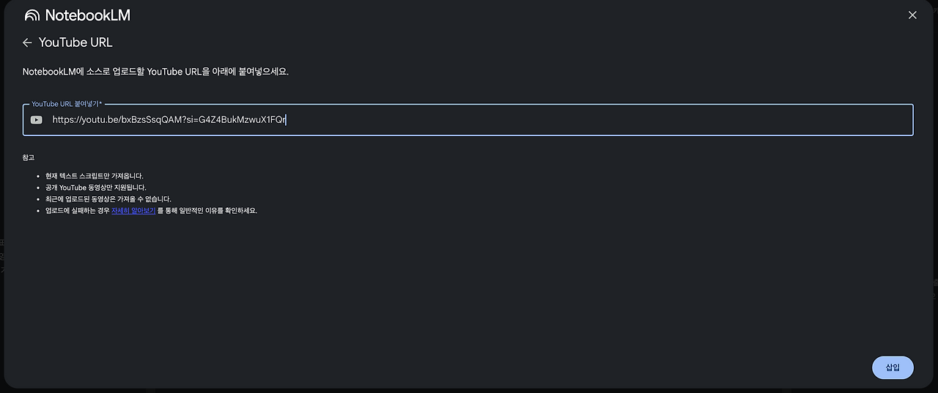Click the instruction line starting "NotebookLM에 소스로 업로드할"
The height and width of the screenshot is (393, 938).
[155, 72]
